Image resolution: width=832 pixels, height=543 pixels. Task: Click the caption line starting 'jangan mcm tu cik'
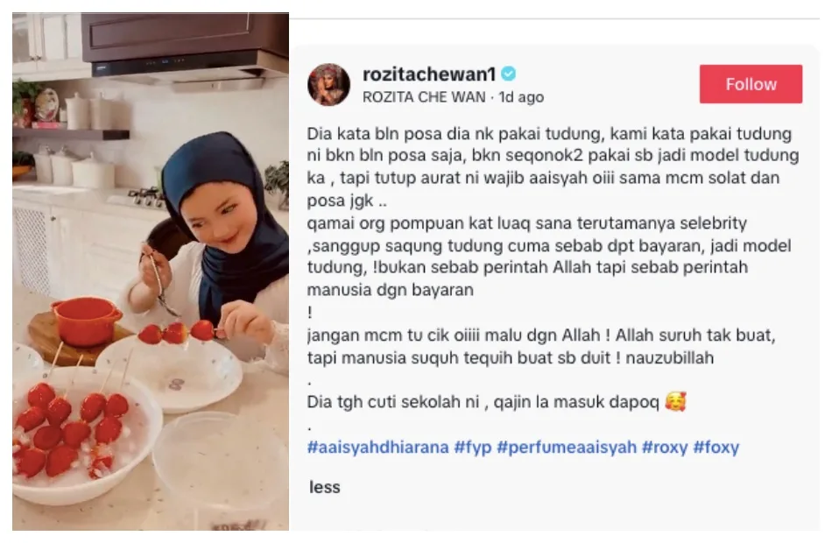(x=541, y=335)
